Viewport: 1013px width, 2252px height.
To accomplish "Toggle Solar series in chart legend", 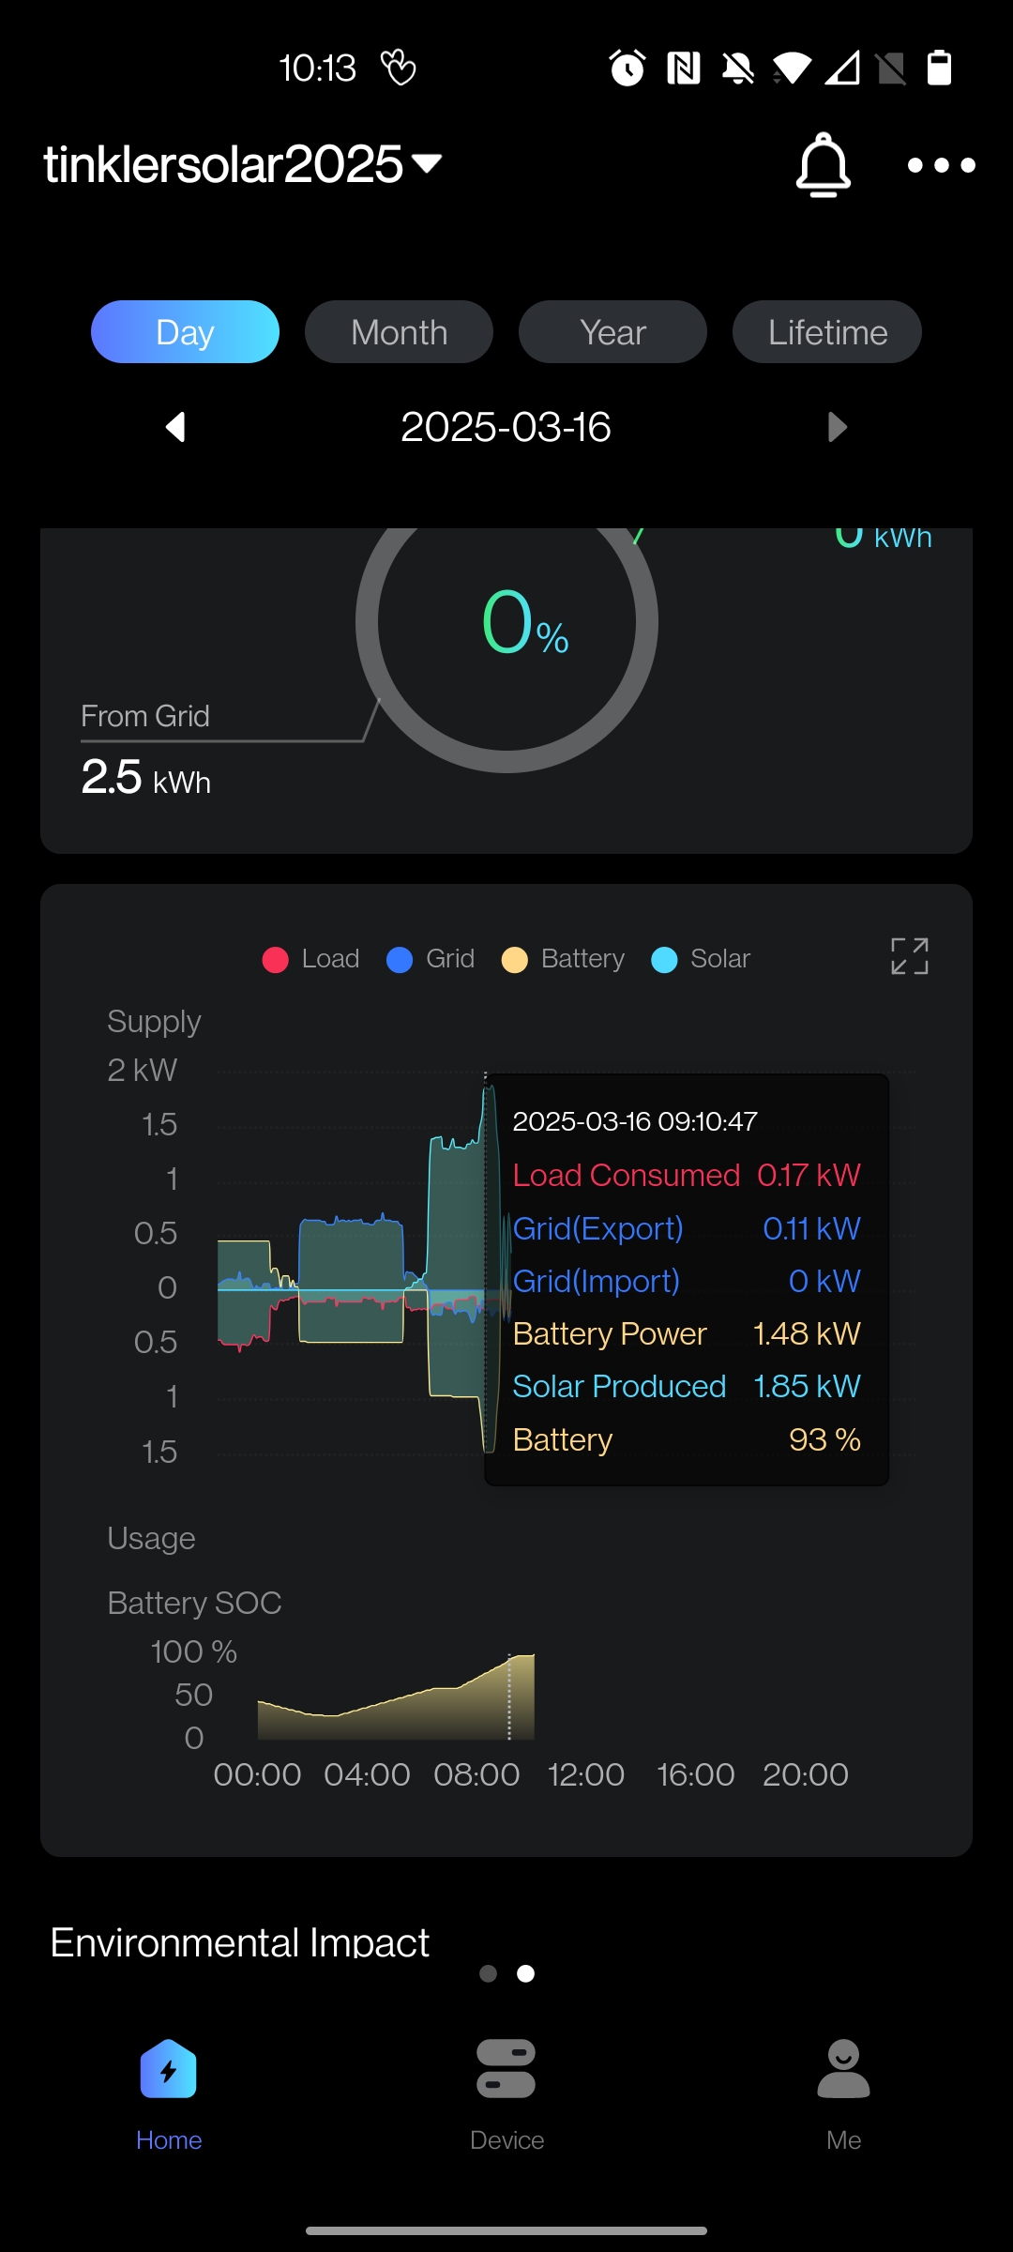I will (x=702, y=959).
